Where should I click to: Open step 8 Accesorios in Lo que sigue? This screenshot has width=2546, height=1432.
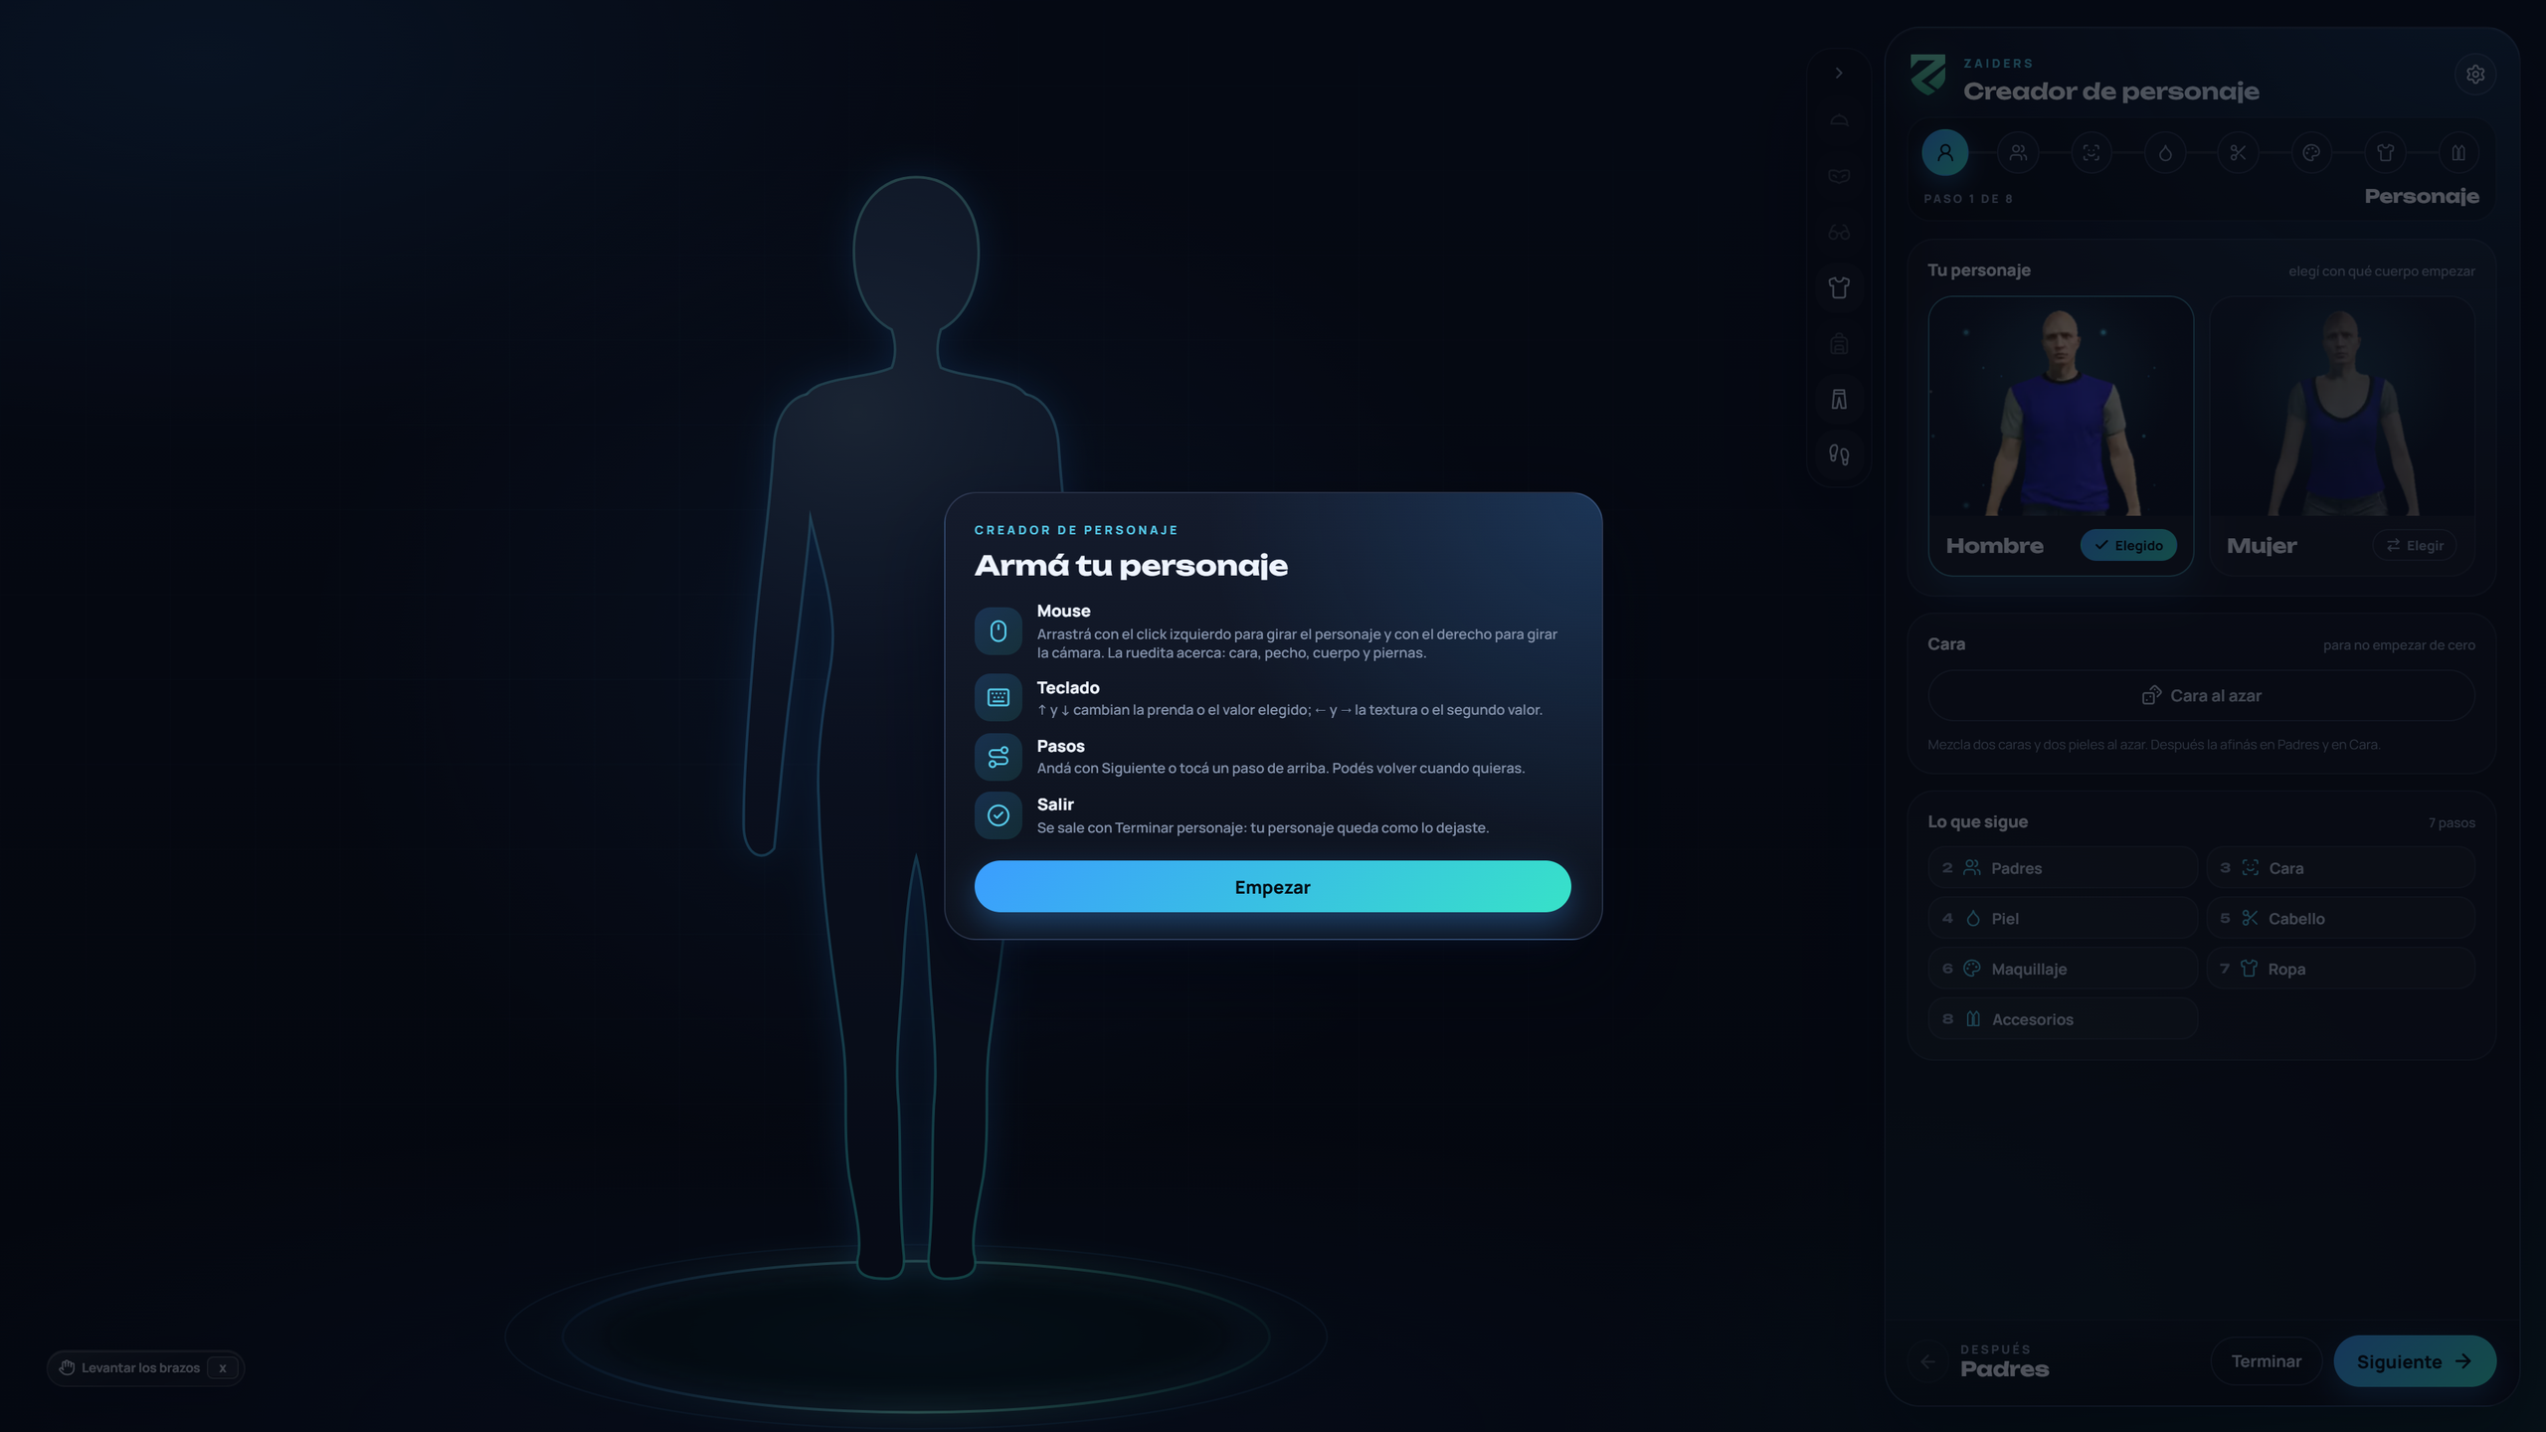pos(2063,1019)
